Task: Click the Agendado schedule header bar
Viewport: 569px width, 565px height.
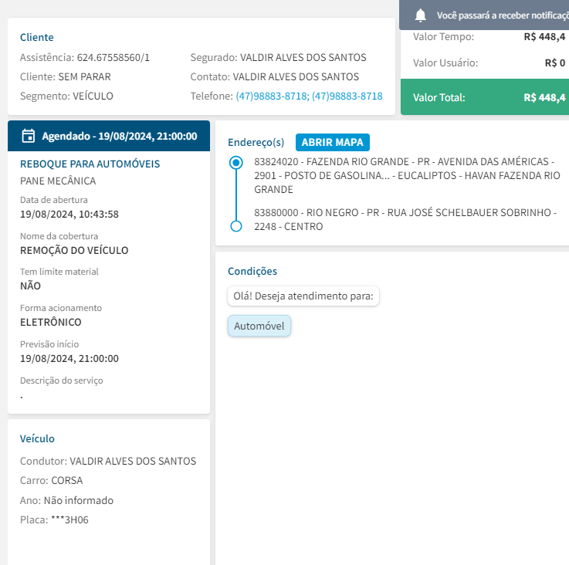Action: tap(109, 136)
